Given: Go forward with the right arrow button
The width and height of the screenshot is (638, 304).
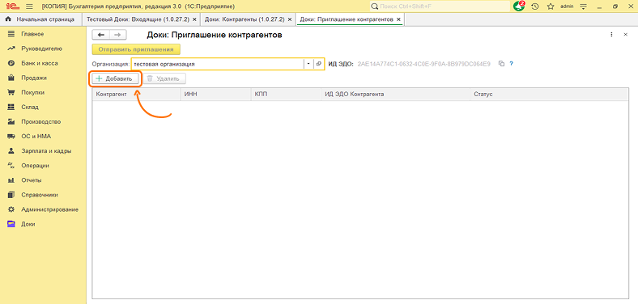Looking at the screenshot, I should click(117, 35).
